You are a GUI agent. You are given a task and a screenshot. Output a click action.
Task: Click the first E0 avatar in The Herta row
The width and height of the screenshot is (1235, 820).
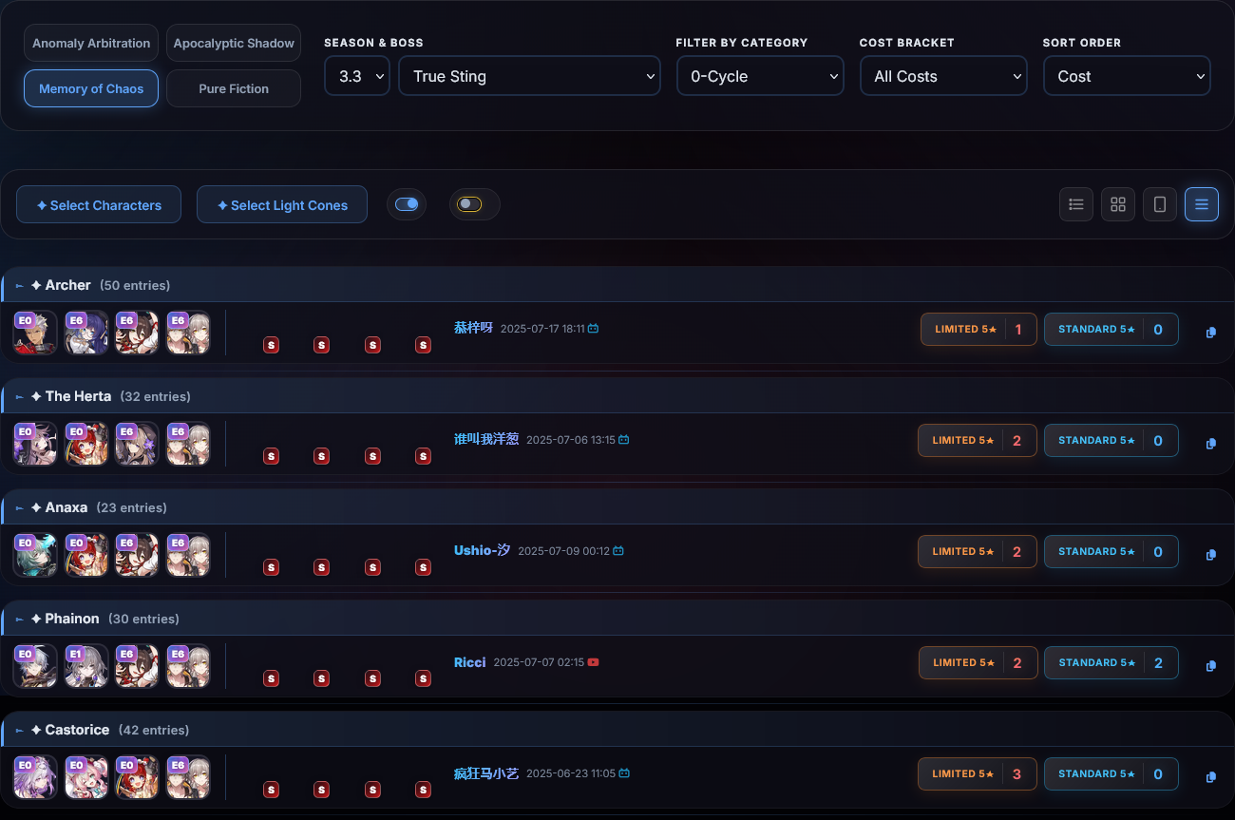[x=35, y=444]
